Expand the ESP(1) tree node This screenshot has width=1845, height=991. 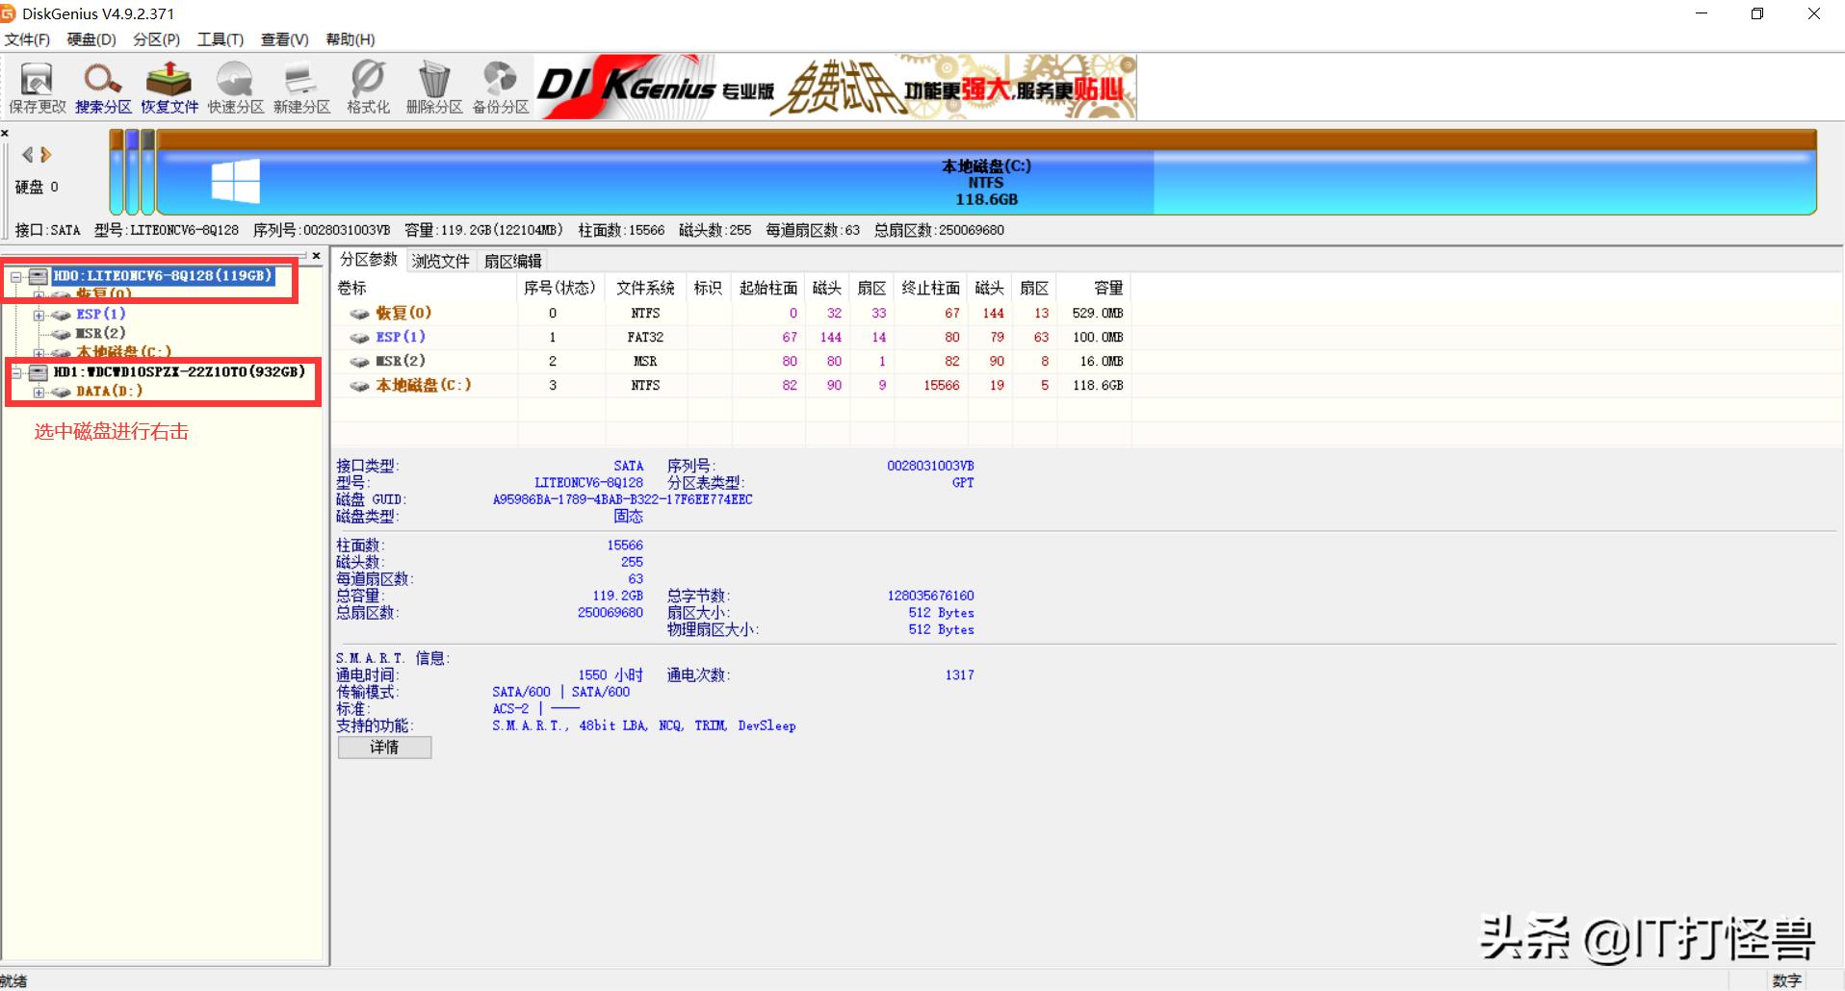point(38,314)
